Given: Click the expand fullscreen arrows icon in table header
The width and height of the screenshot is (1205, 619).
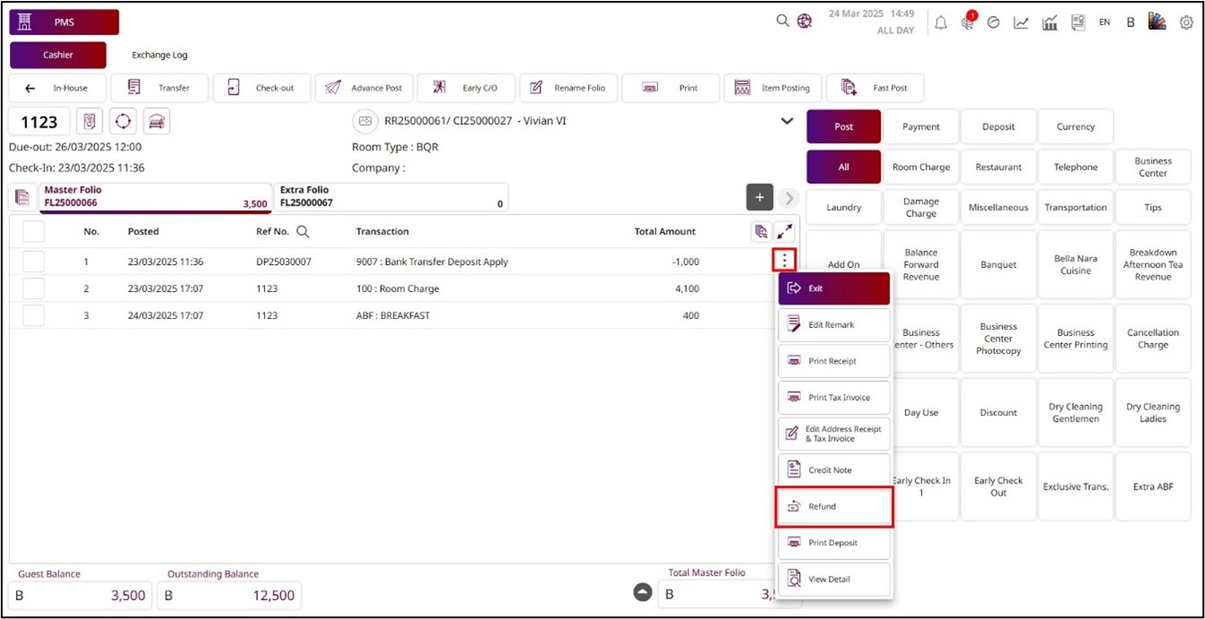Looking at the screenshot, I should (785, 232).
